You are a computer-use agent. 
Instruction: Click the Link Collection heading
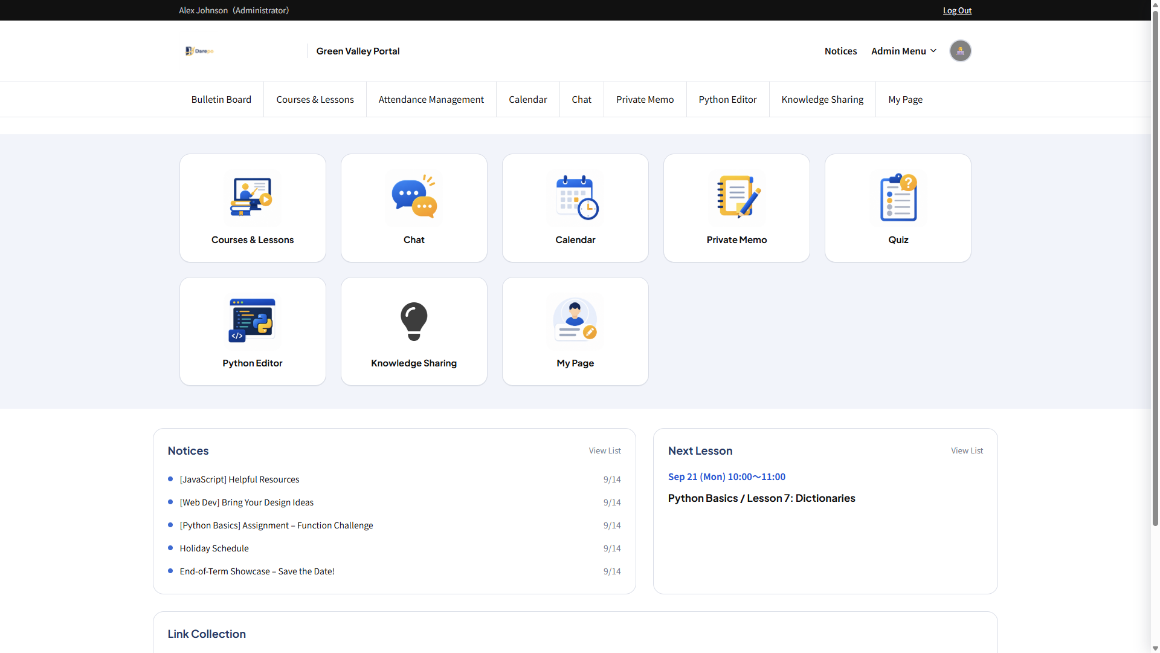pos(207,634)
